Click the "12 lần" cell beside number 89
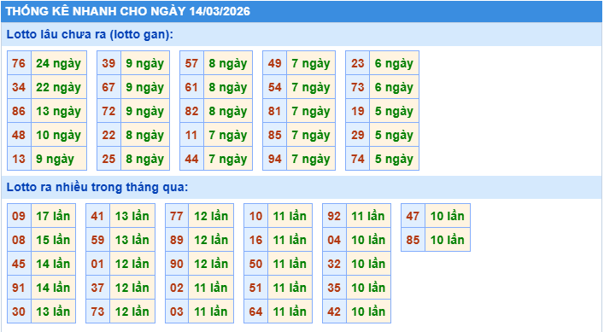The width and height of the screenshot is (604, 332). (x=211, y=240)
